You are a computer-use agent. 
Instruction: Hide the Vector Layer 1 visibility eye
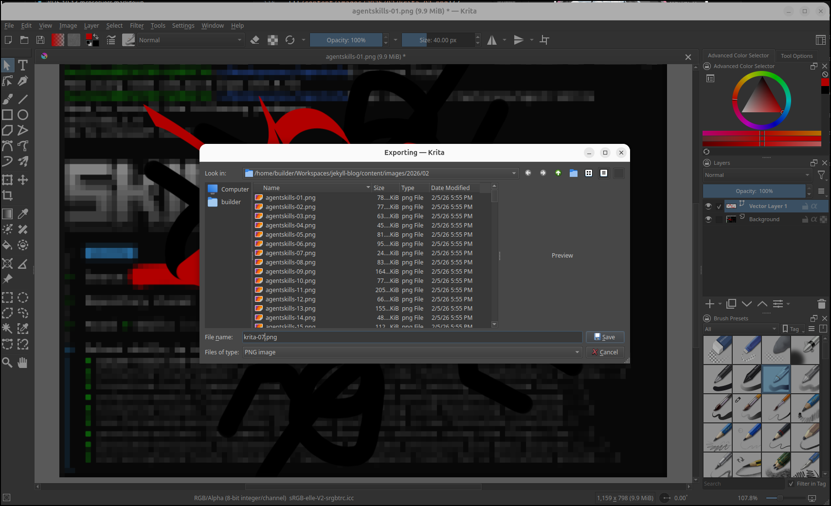pos(708,206)
